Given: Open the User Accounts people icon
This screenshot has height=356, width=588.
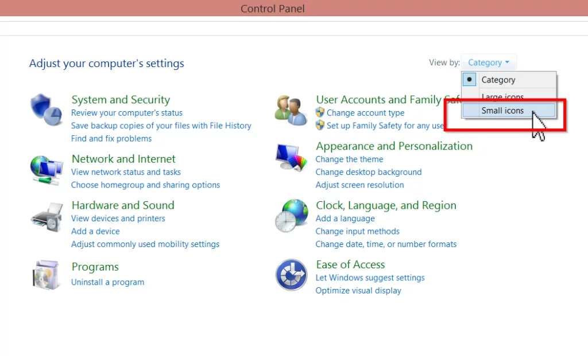Looking at the screenshot, I should click(x=291, y=110).
